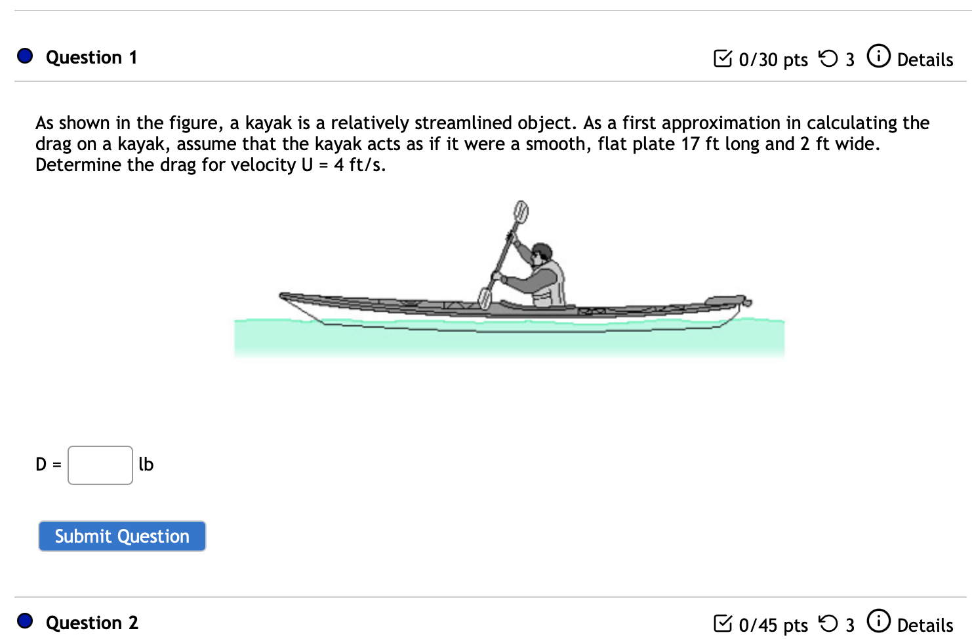Click the 0/45 pts score label

tap(773, 625)
